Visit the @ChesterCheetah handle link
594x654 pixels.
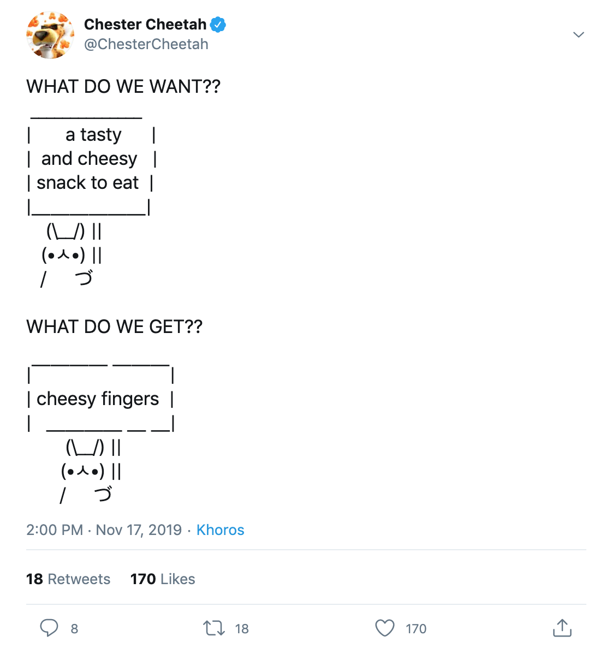146,44
